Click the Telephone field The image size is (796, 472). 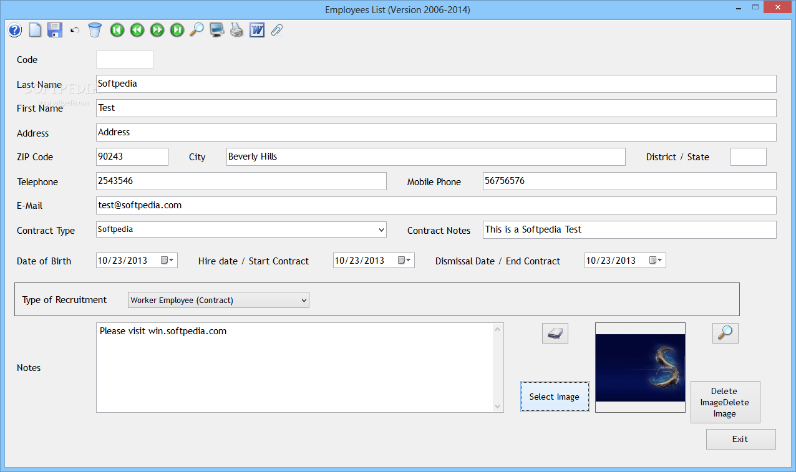point(241,181)
